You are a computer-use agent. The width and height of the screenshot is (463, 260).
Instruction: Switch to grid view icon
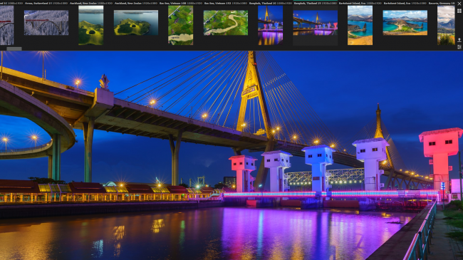click(459, 11)
